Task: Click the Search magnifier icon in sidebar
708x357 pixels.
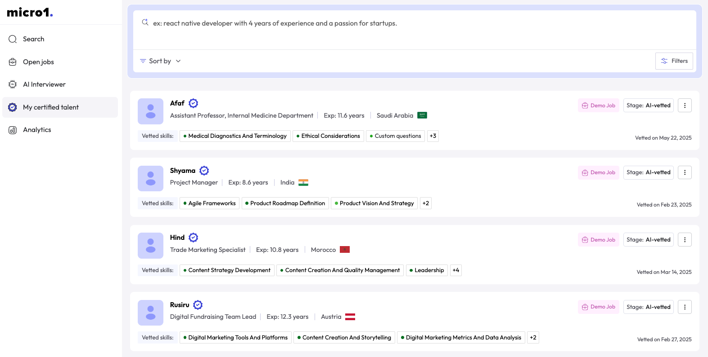Action: (13, 39)
